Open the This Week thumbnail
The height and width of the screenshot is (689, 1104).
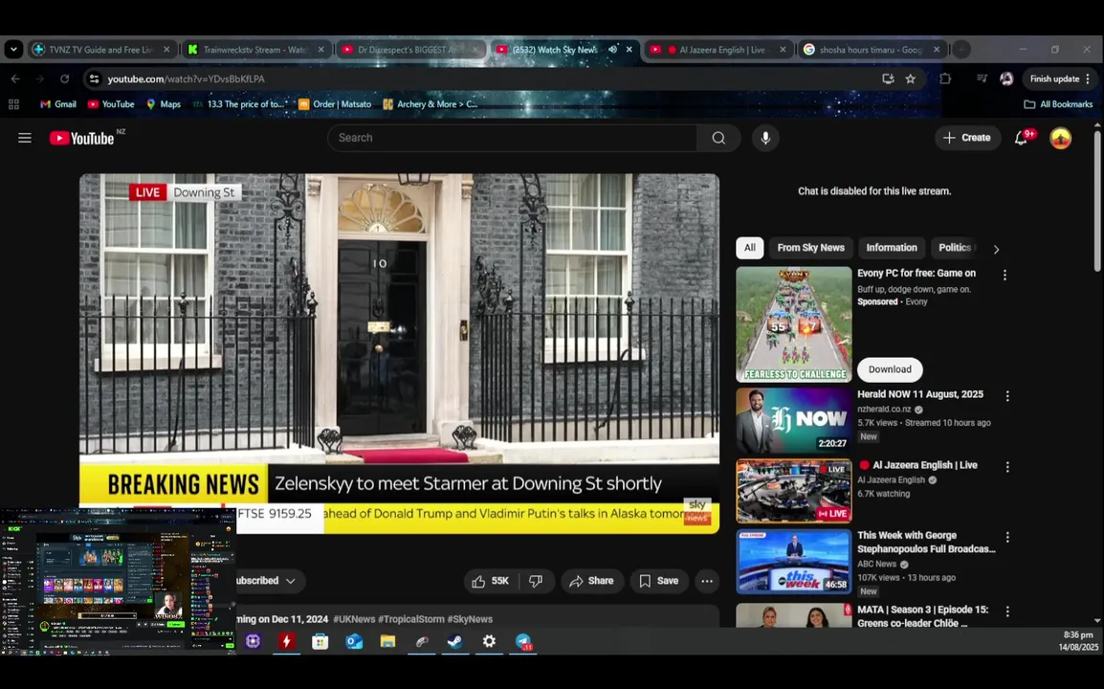(x=793, y=562)
